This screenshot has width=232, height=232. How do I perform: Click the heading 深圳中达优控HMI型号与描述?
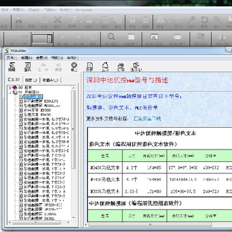click(x=127, y=81)
